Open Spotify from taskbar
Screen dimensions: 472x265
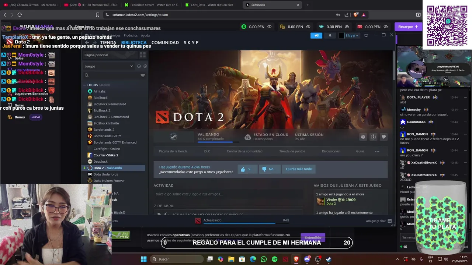274,259
